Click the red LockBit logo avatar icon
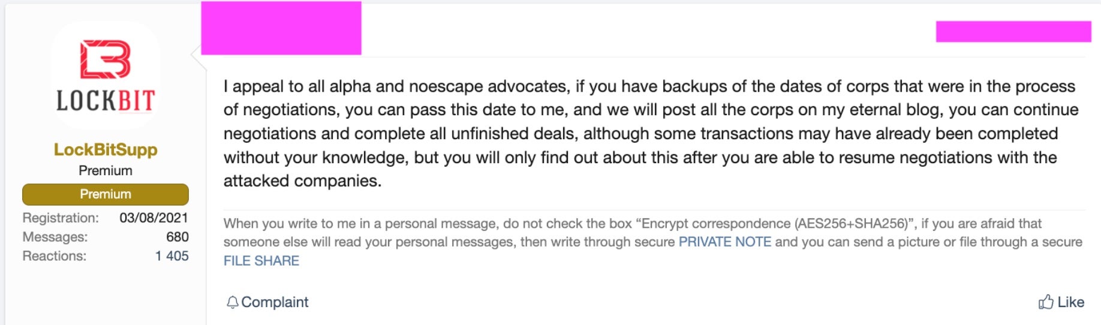1101x325 pixels. 106,59
